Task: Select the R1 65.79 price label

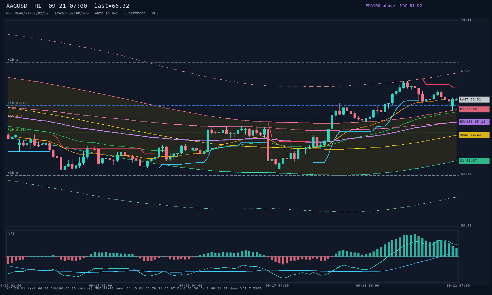Action: coord(474,109)
